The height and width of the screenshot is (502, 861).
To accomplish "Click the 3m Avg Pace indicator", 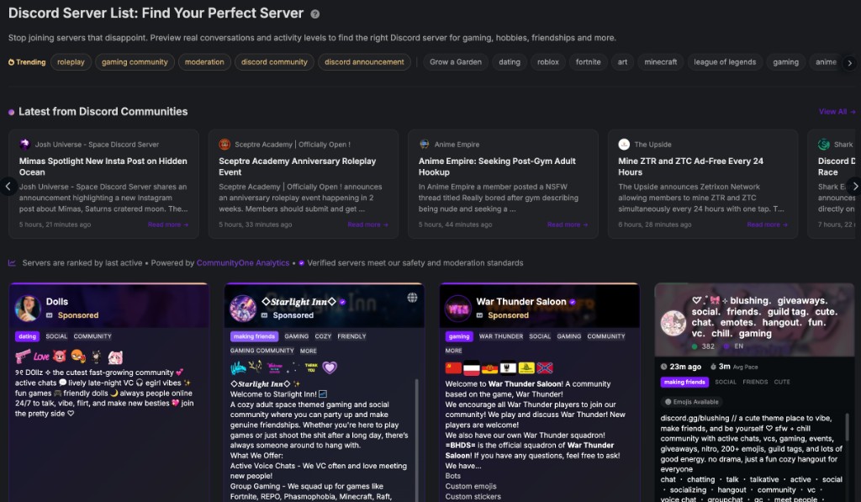I will point(733,367).
